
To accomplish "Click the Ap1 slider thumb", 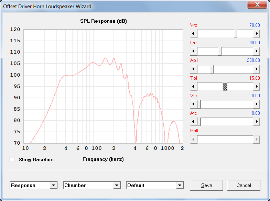I will [x=212, y=69].
